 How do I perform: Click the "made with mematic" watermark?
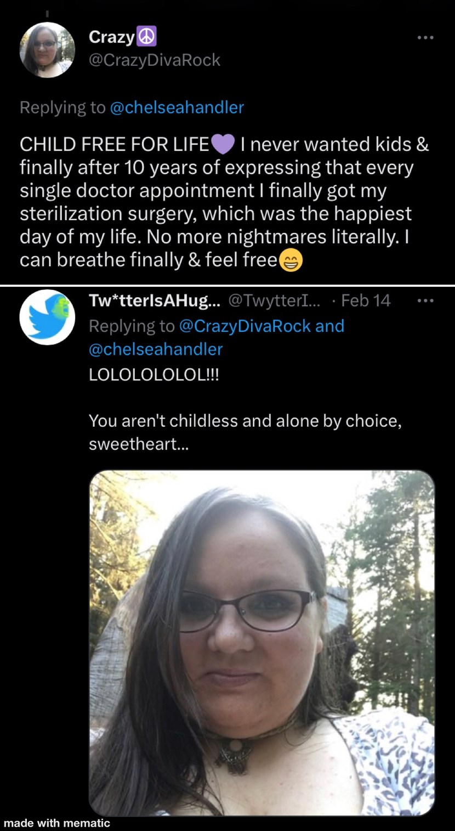click(57, 823)
